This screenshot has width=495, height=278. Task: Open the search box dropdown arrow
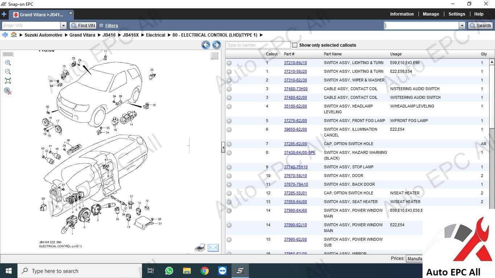click(x=462, y=25)
